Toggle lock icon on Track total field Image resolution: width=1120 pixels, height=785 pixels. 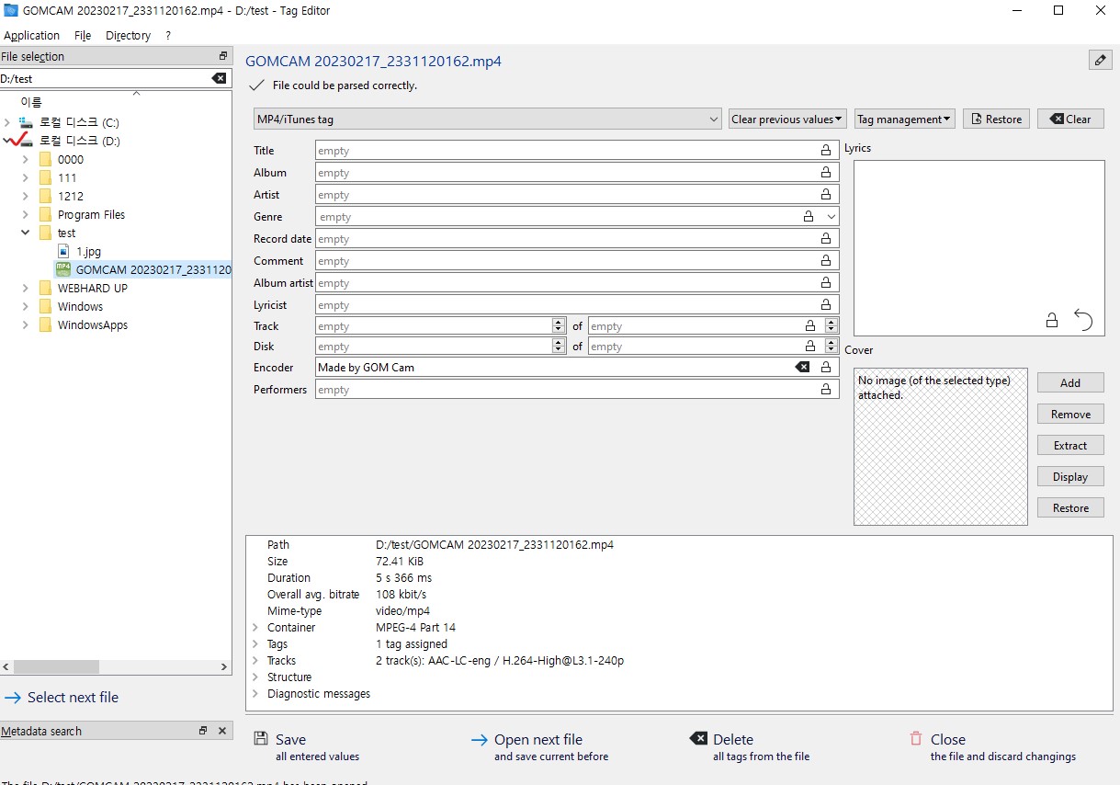(810, 325)
